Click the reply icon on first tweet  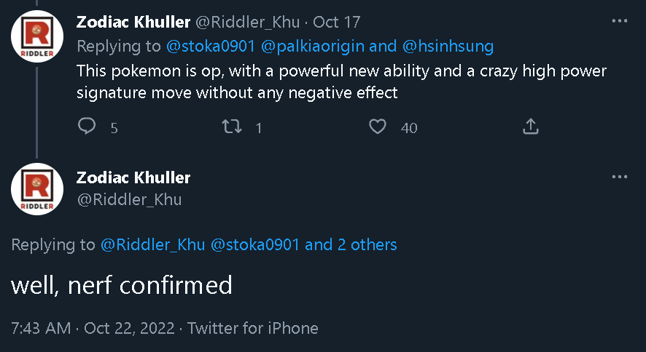87,127
